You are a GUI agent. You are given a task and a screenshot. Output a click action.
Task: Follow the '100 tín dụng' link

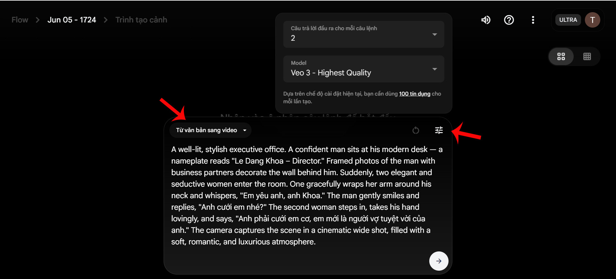[x=415, y=94]
